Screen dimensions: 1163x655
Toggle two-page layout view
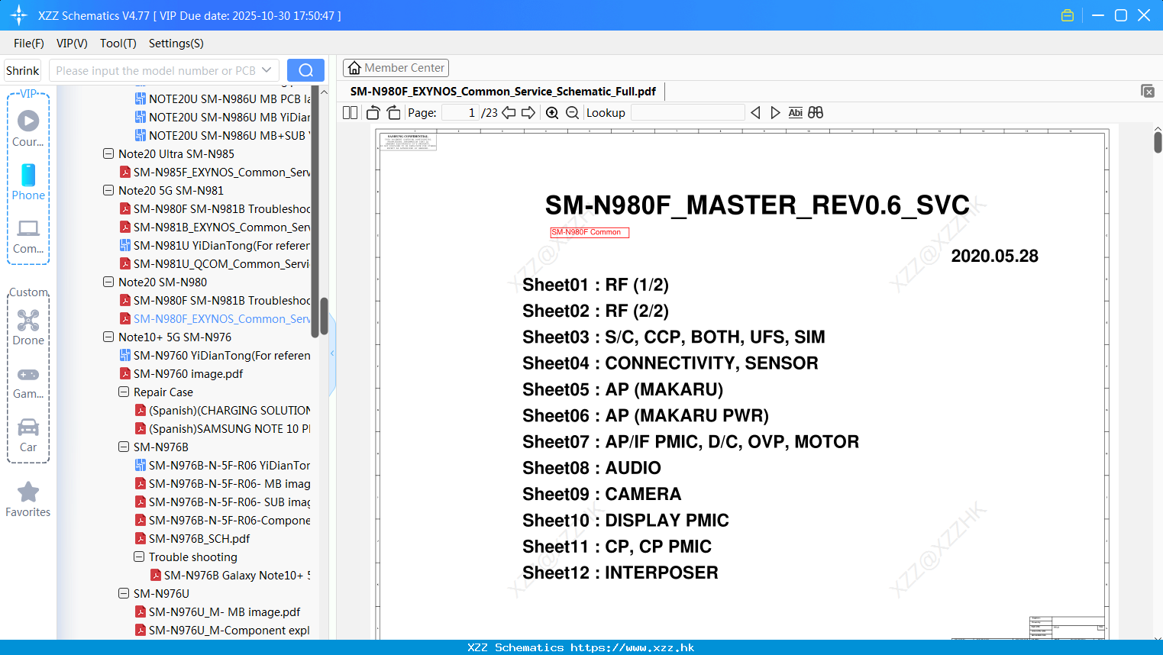click(349, 112)
